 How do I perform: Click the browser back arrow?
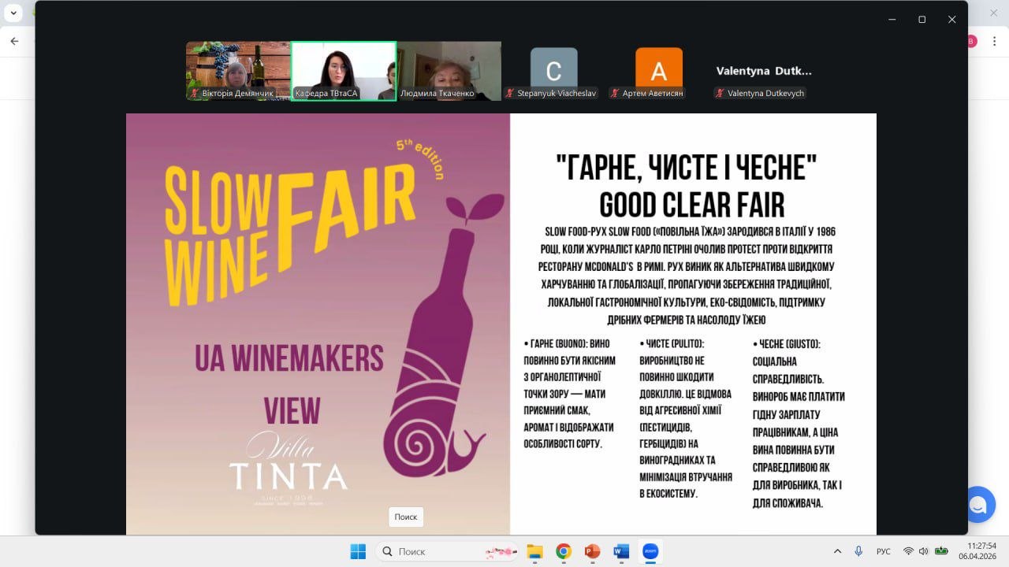[14, 41]
